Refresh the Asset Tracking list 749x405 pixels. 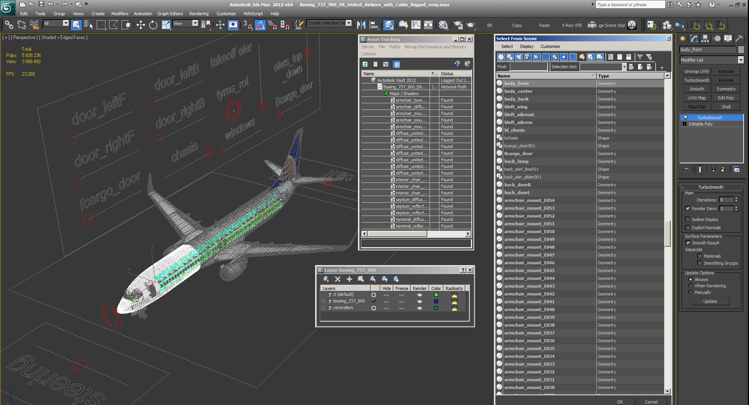(x=365, y=64)
